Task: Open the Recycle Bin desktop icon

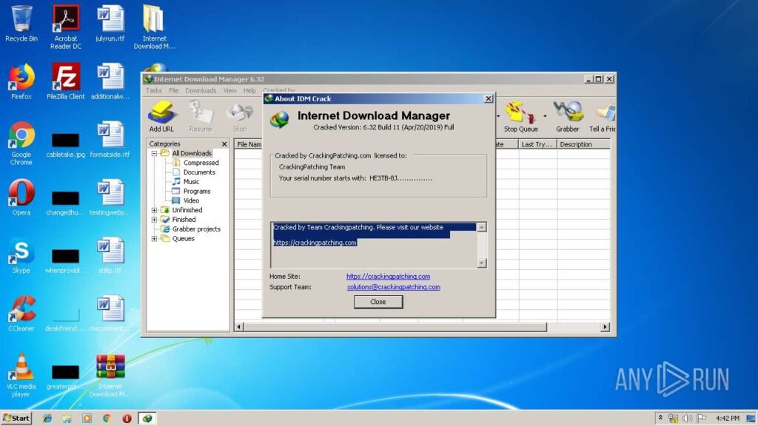Action: tap(21, 23)
